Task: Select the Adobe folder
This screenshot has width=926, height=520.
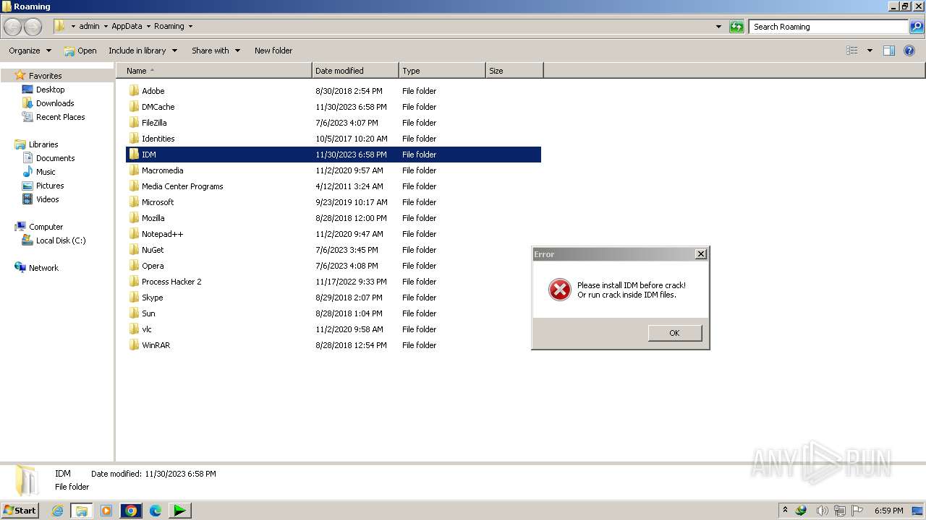Action: (x=333, y=91)
